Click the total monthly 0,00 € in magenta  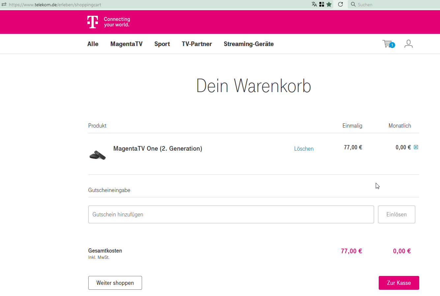[x=402, y=251]
